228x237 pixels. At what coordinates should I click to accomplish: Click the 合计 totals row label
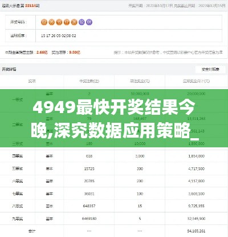(x=32, y=231)
